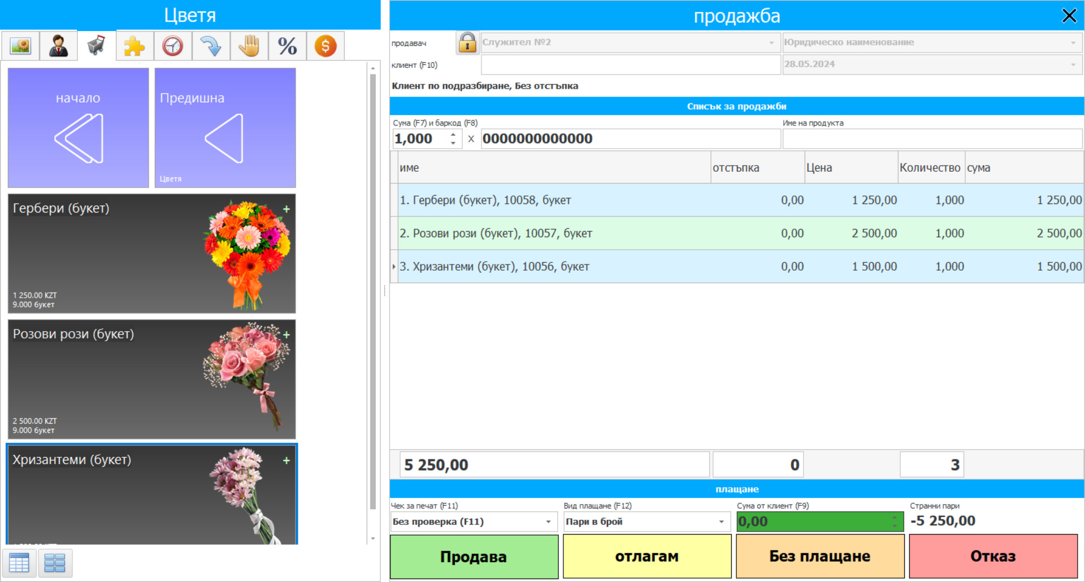Click the име column header
This screenshot has width=1085, height=582.
554,168
